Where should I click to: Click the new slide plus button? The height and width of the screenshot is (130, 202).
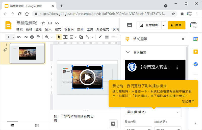tap(9, 37)
